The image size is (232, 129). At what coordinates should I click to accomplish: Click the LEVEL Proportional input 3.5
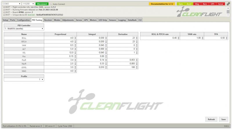click(60, 67)
